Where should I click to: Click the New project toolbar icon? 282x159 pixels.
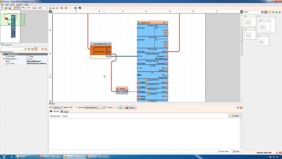pyautogui.click(x=2, y=8)
